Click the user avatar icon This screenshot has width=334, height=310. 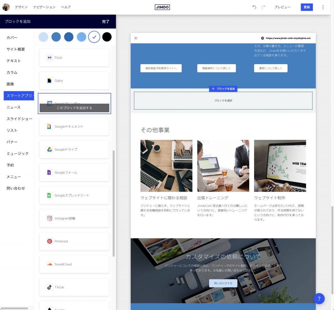click(6, 7)
